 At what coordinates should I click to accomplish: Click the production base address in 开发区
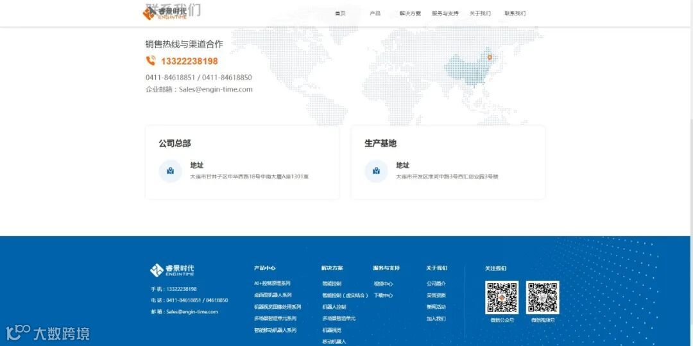click(447, 177)
